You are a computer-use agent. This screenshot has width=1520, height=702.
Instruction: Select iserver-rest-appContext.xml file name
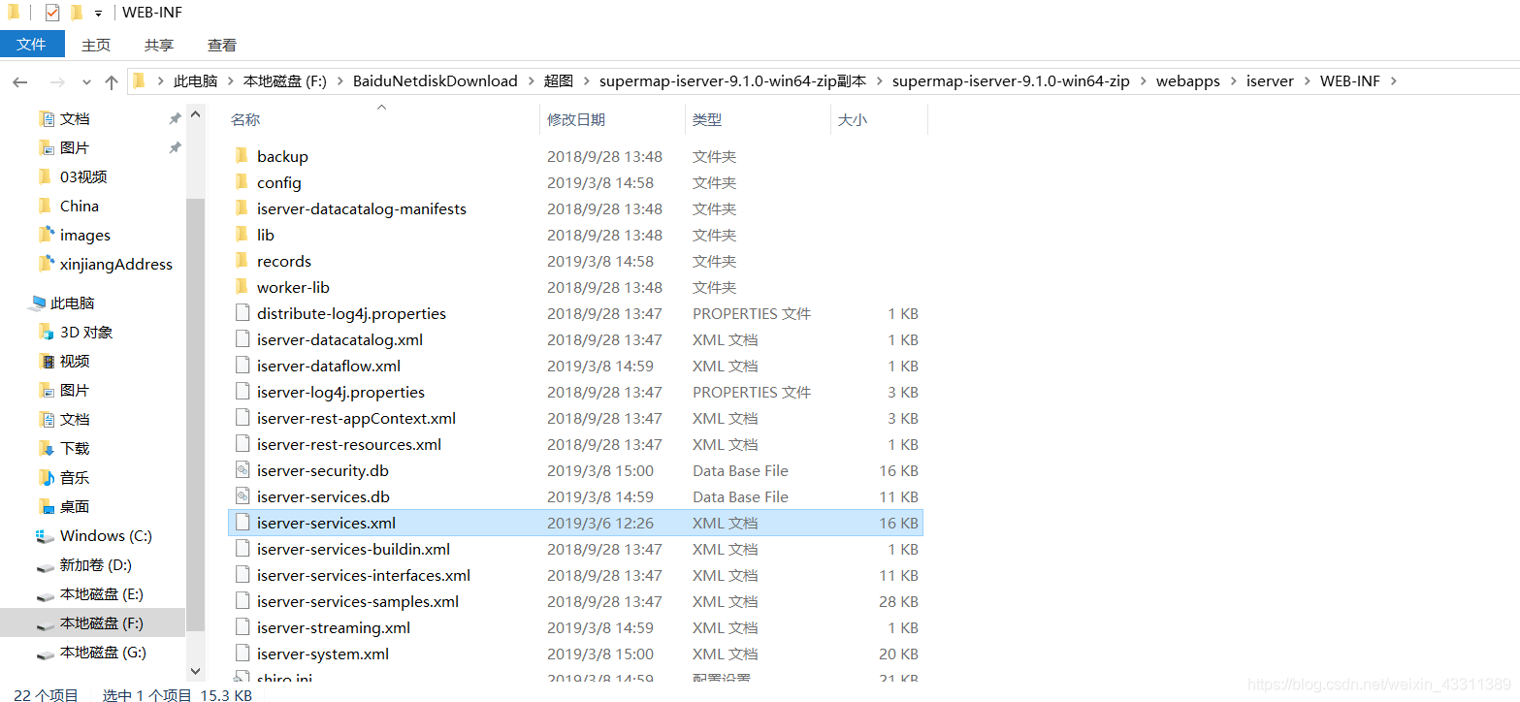coord(356,418)
